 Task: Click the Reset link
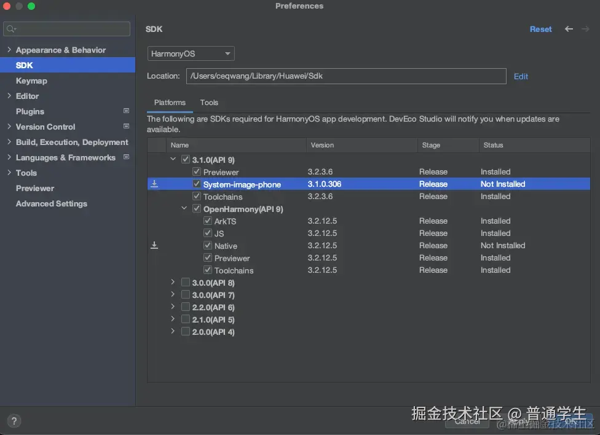[540, 29]
